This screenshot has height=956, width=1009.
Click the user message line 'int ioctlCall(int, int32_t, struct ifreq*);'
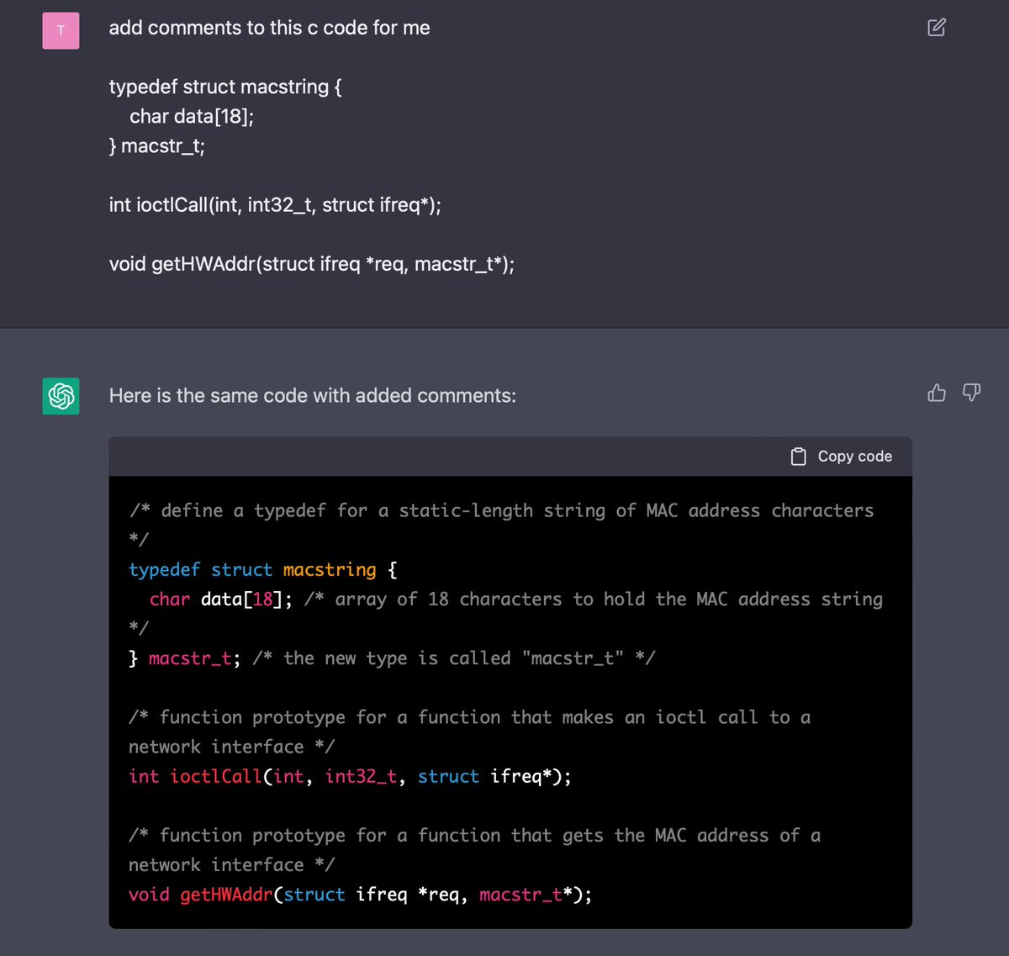click(275, 204)
